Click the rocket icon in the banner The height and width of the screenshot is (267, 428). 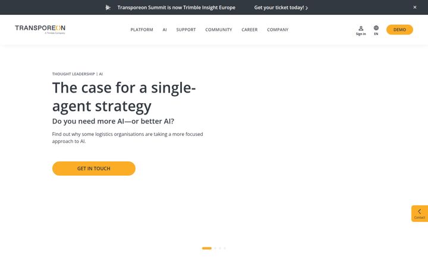(108, 8)
